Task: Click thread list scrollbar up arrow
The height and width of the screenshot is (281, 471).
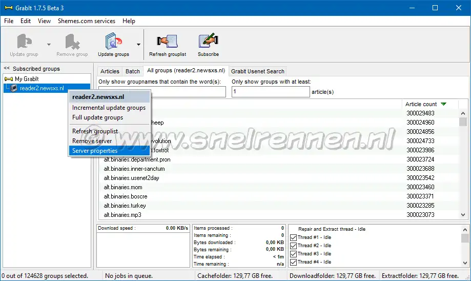Action: tap(465, 230)
